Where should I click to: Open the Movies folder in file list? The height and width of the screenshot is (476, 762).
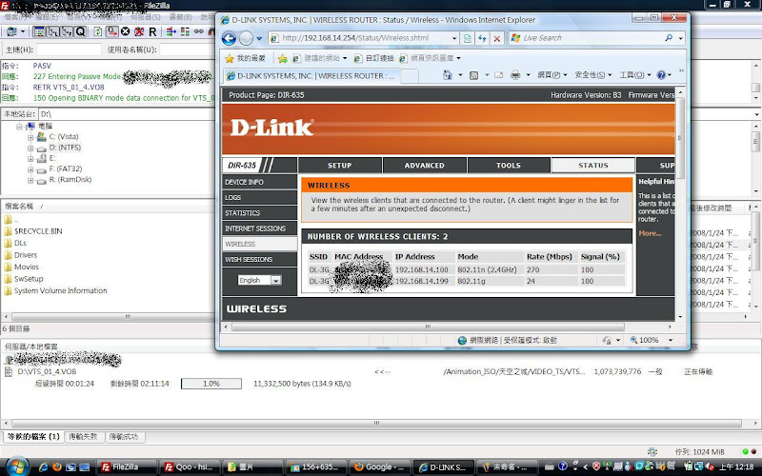pyautogui.click(x=26, y=268)
